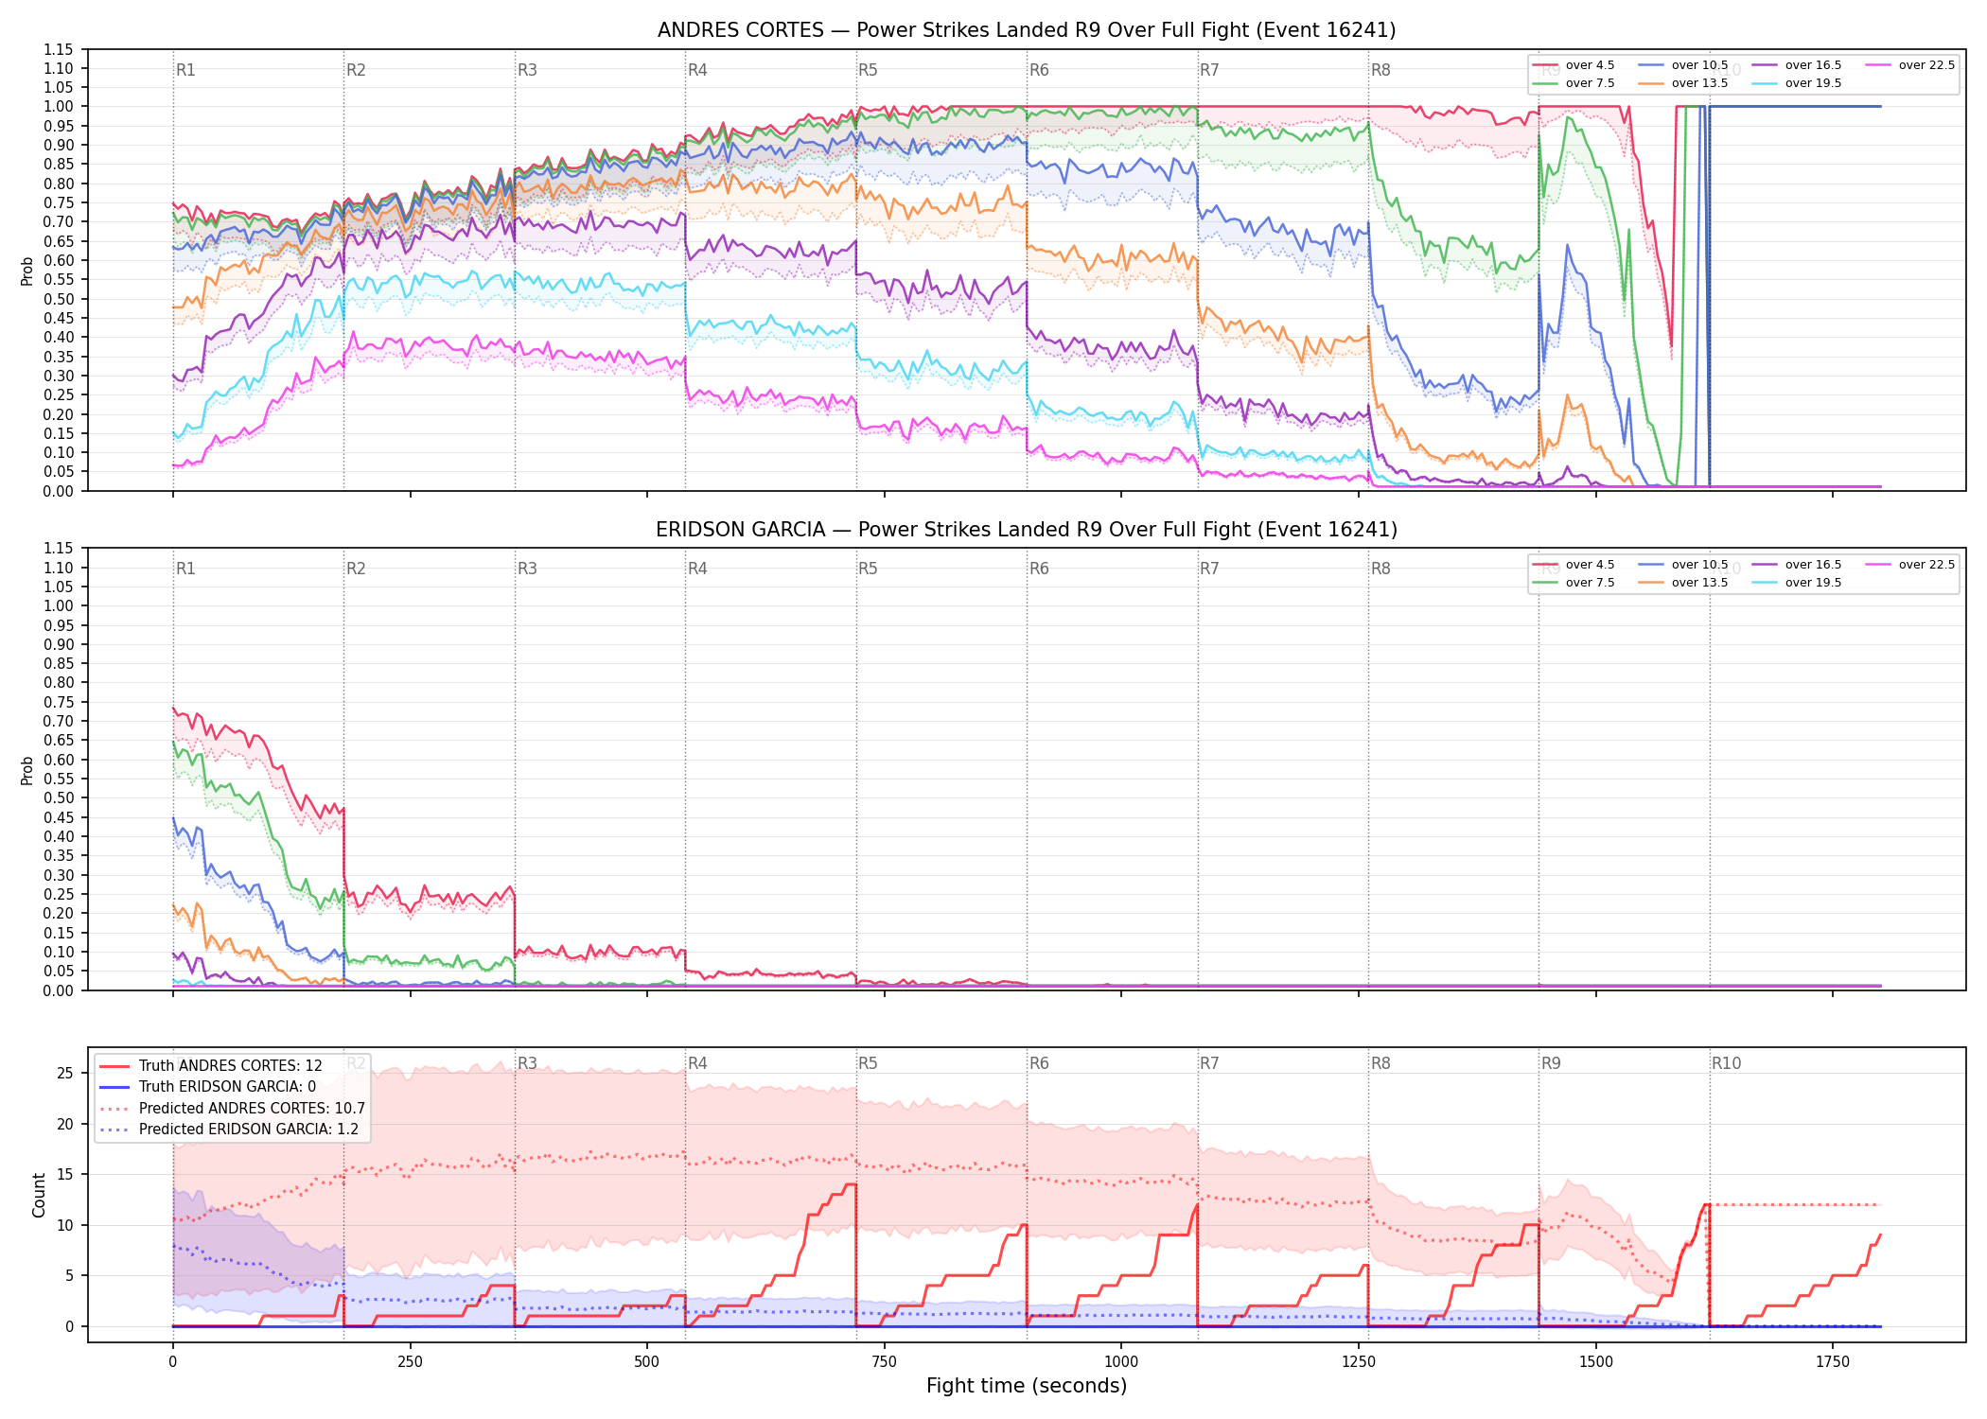Click the 1750 tick label on x-axis
The height and width of the screenshot is (1419, 1987).
[x=1833, y=1362]
